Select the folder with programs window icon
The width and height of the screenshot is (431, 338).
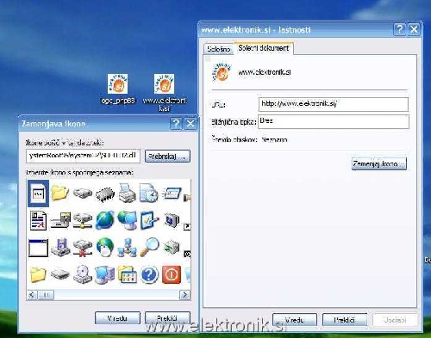click(127, 274)
